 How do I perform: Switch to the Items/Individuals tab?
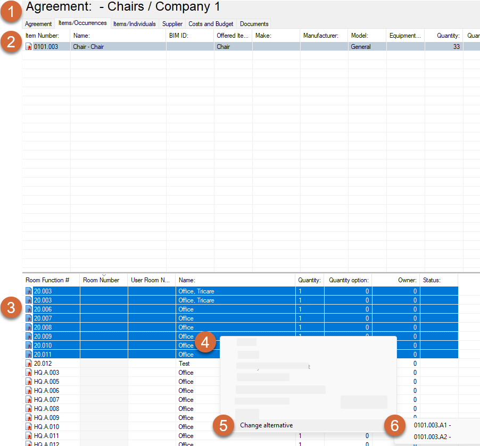pos(134,24)
